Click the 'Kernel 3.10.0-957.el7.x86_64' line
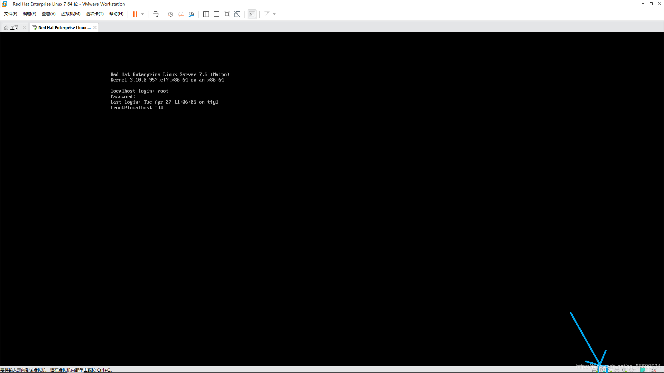Viewport: 664px width, 373px height. pos(167,80)
